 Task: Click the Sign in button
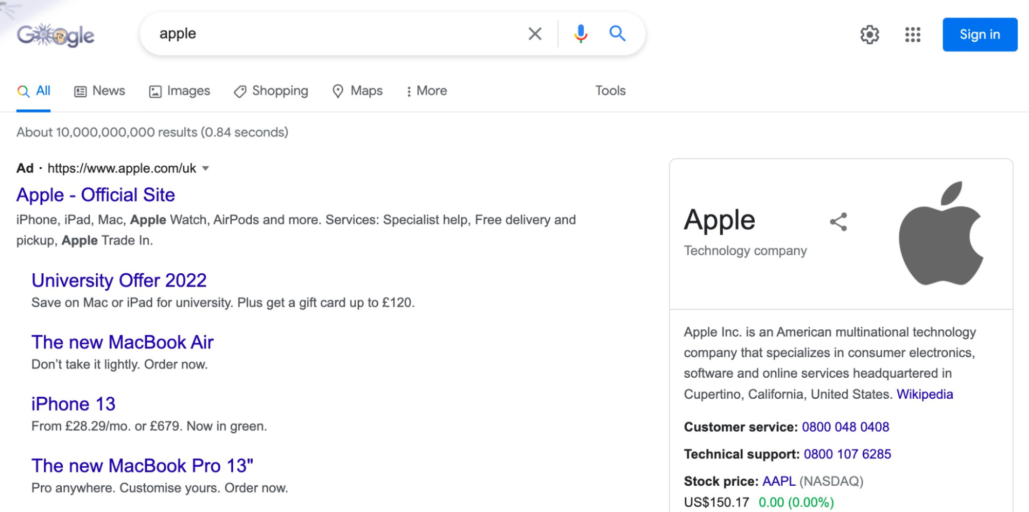click(x=980, y=34)
